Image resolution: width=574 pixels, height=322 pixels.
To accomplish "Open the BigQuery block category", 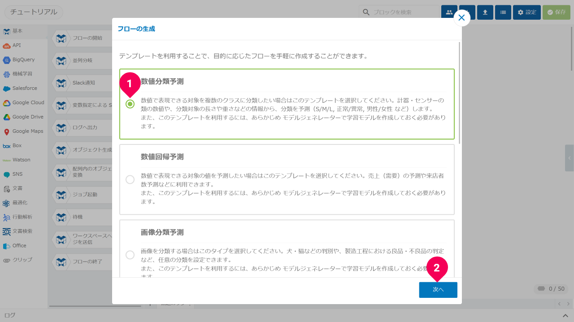I will 7,60.
